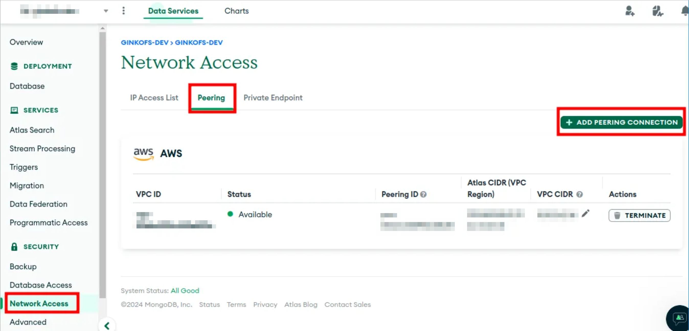The image size is (689, 331).
Task: Click the green Available status dot
Action: point(230,214)
